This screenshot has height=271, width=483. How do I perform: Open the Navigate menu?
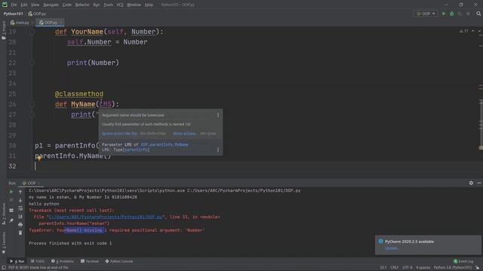[51, 5]
